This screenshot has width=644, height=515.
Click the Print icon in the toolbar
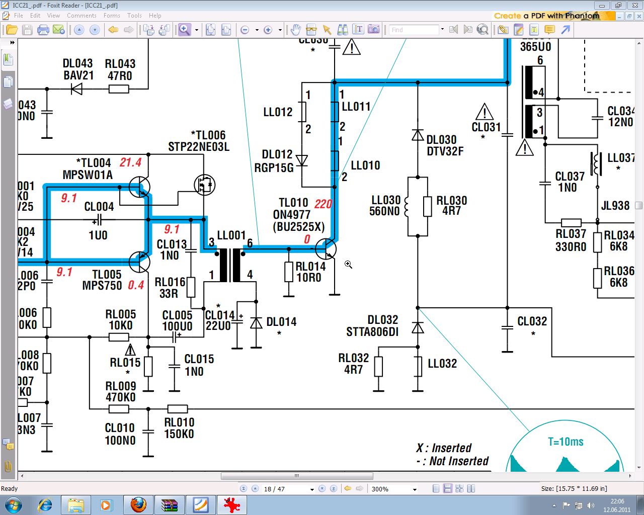(x=43, y=30)
